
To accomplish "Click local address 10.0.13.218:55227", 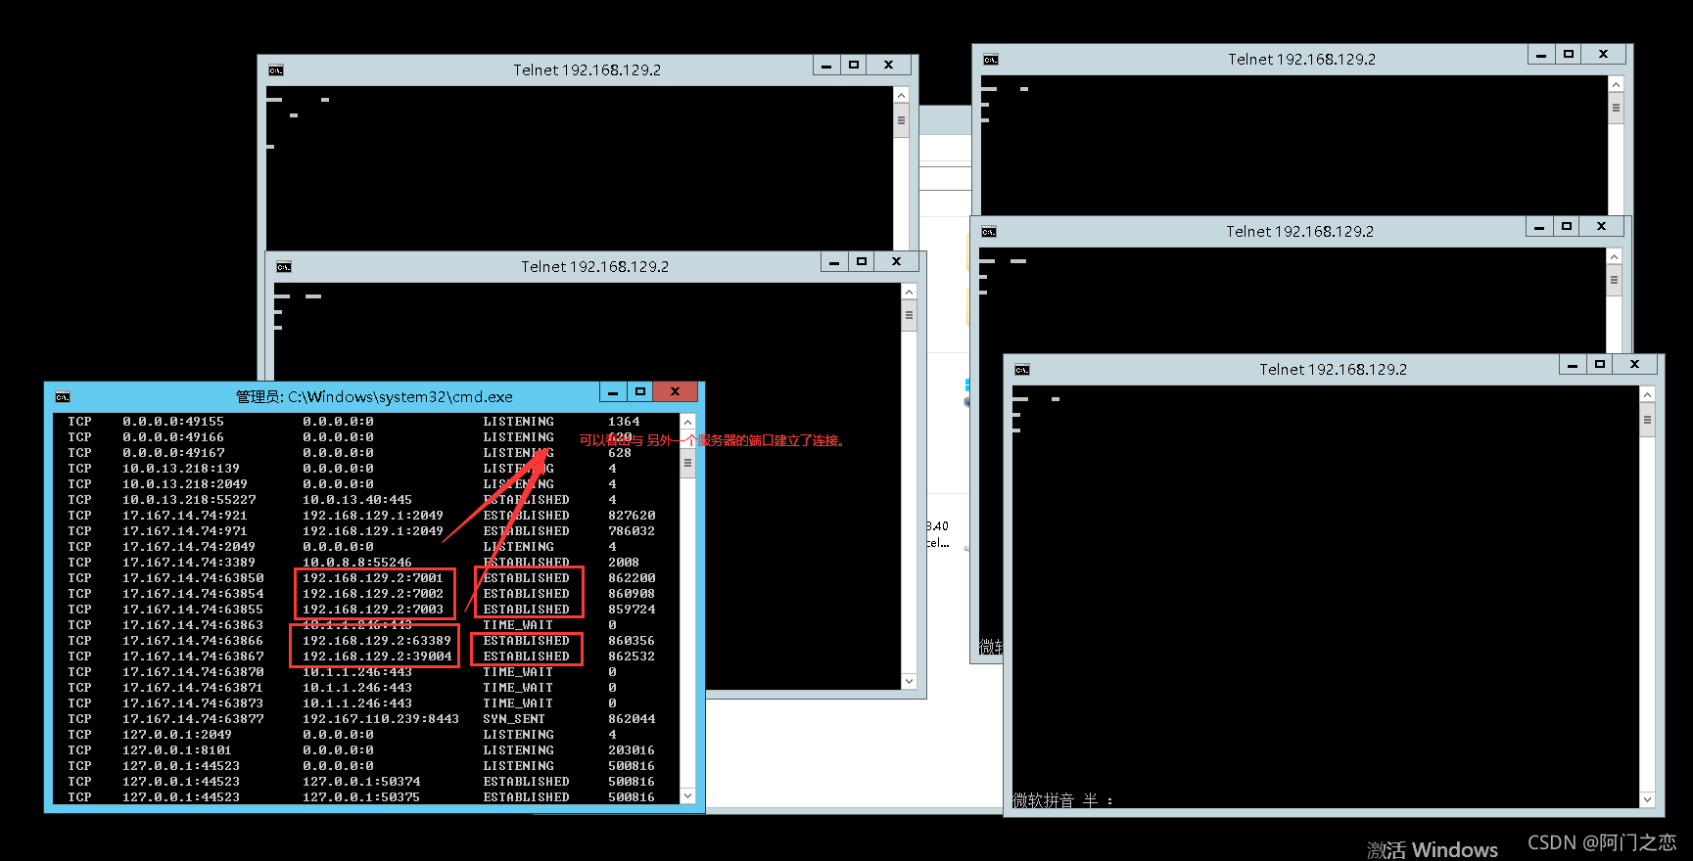I will (x=189, y=500).
